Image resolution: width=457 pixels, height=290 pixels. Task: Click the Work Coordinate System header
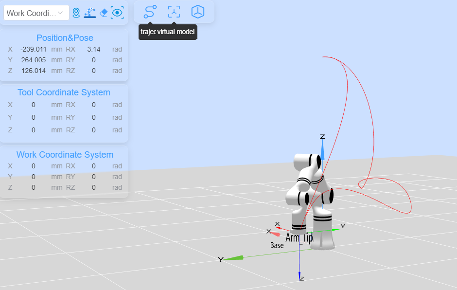[x=65, y=155]
